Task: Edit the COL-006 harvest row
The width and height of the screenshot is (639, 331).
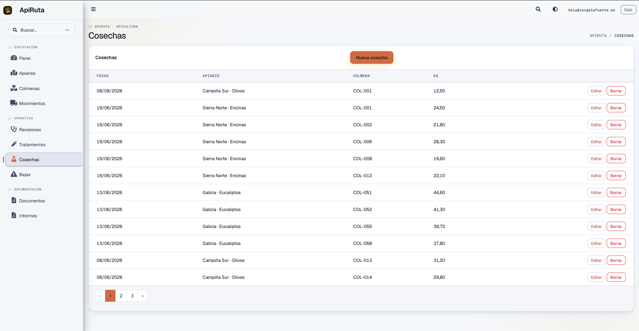Action: tap(596, 142)
